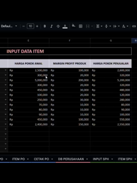The height and width of the screenshot is (183, 137).
Task: Open ITEM PO tab options arrow
Action: (x=28, y=159)
